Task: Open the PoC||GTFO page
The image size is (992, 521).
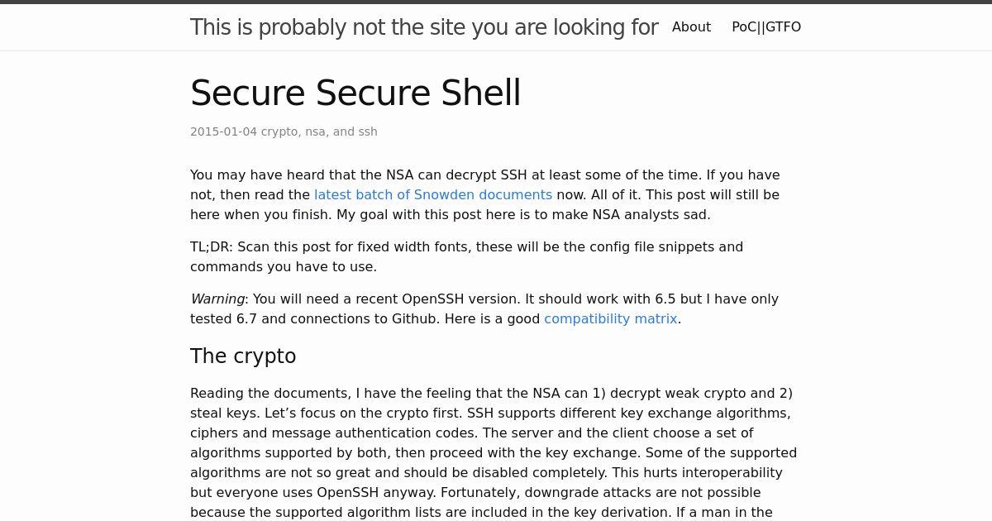Action: [x=766, y=27]
